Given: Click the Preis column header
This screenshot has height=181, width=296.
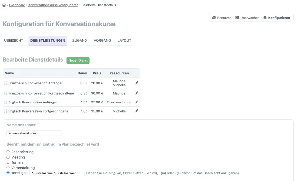Looking at the screenshot, I should point(97,73).
